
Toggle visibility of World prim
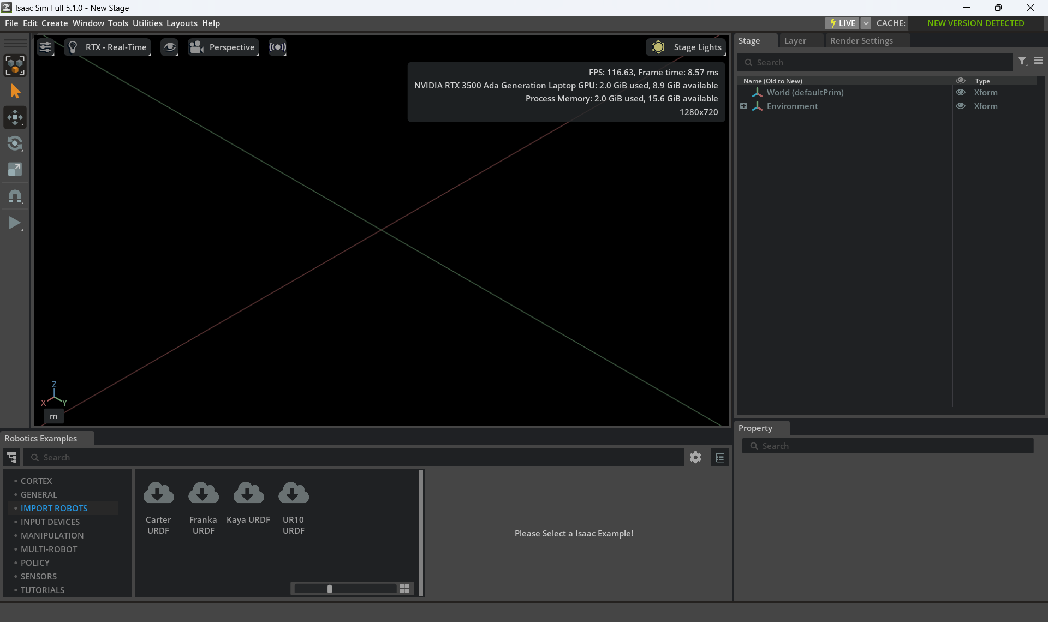(961, 92)
